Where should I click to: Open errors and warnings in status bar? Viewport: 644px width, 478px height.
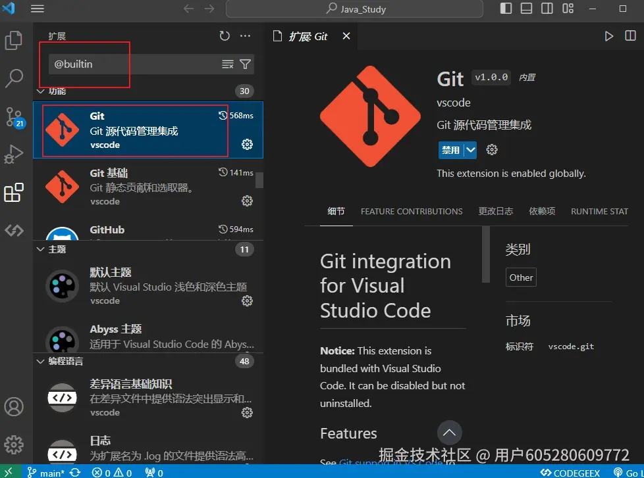pyautogui.click(x=112, y=473)
